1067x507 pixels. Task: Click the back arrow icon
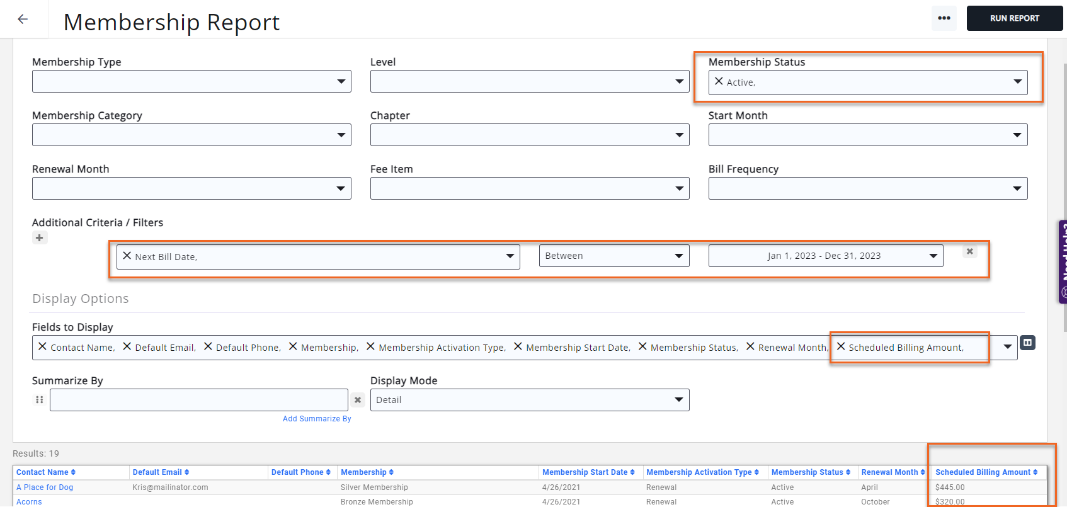(x=23, y=19)
